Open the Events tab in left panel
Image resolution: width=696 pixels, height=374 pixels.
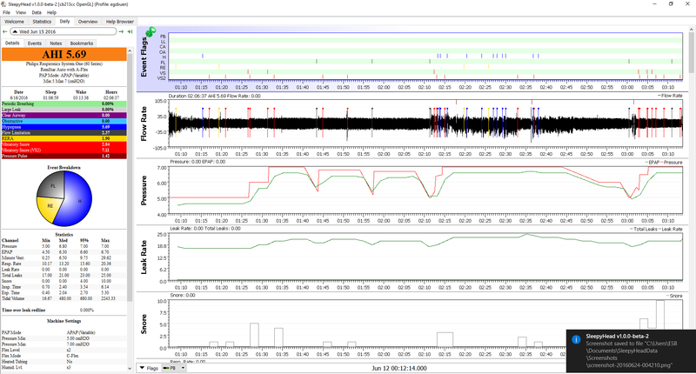click(x=35, y=43)
